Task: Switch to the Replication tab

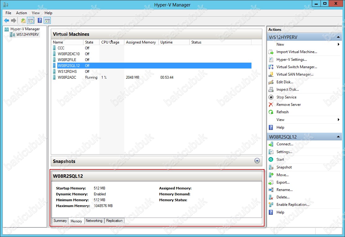Action: pos(114,221)
